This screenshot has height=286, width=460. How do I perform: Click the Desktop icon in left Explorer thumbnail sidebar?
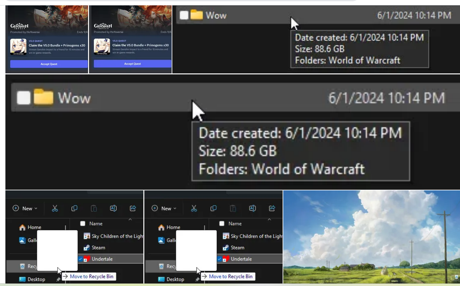click(x=22, y=279)
